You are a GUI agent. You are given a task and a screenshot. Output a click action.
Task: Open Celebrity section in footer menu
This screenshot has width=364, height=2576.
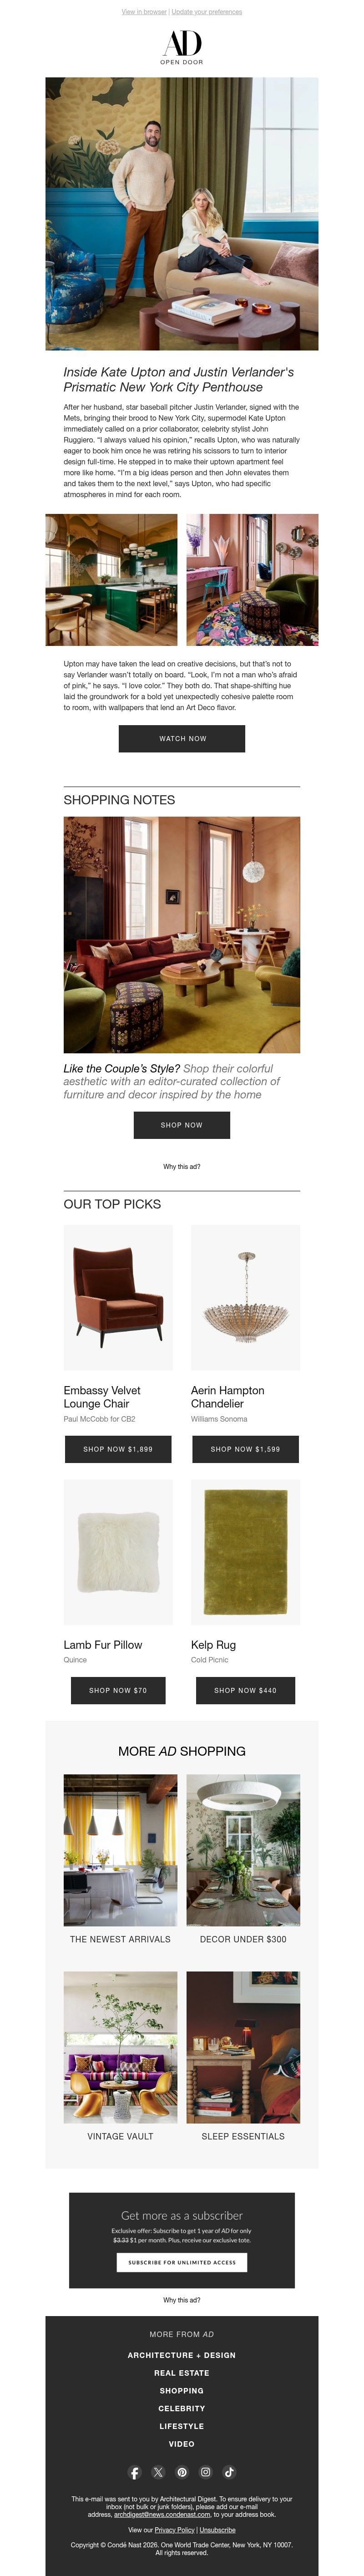pyautogui.click(x=182, y=2408)
